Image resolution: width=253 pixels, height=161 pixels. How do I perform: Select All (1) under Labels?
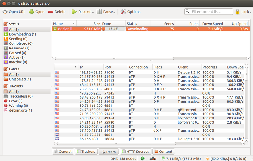pyautogui.click(x=27, y=75)
